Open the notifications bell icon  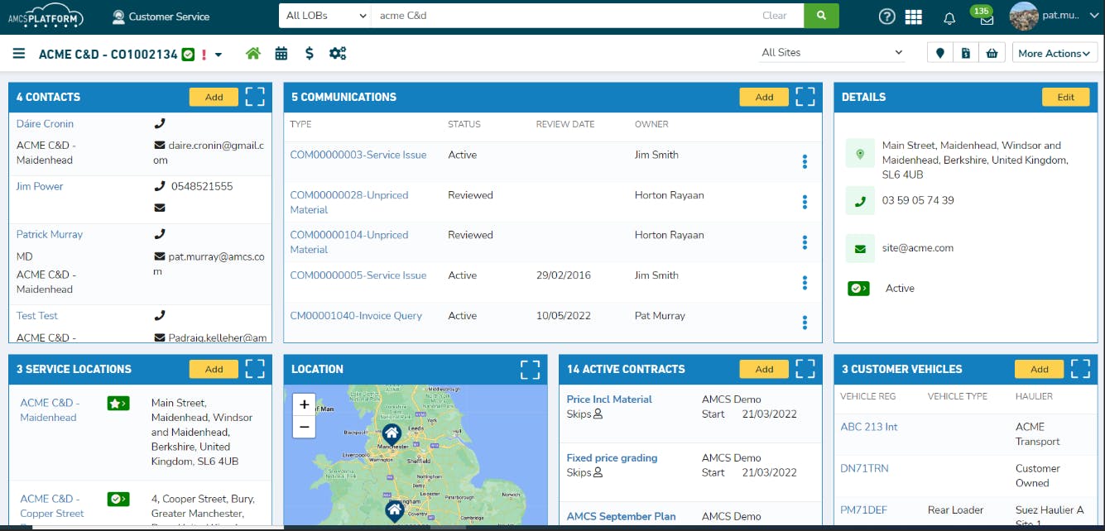[x=949, y=17]
